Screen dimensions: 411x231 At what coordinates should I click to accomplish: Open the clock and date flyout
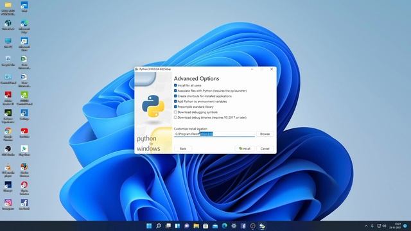[395, 226]
